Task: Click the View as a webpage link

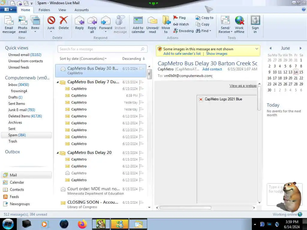Action: [243, 86]
